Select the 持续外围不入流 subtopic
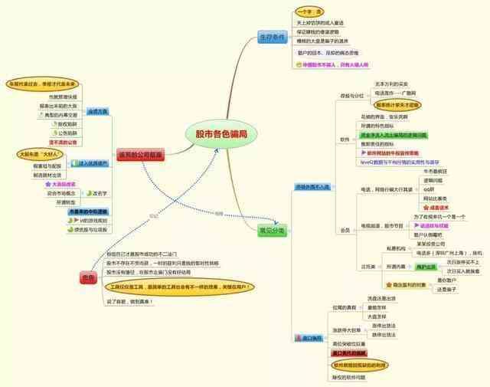The height and width of the screenshot is (387, 490). pyautogui.click(x=312, y=186)
